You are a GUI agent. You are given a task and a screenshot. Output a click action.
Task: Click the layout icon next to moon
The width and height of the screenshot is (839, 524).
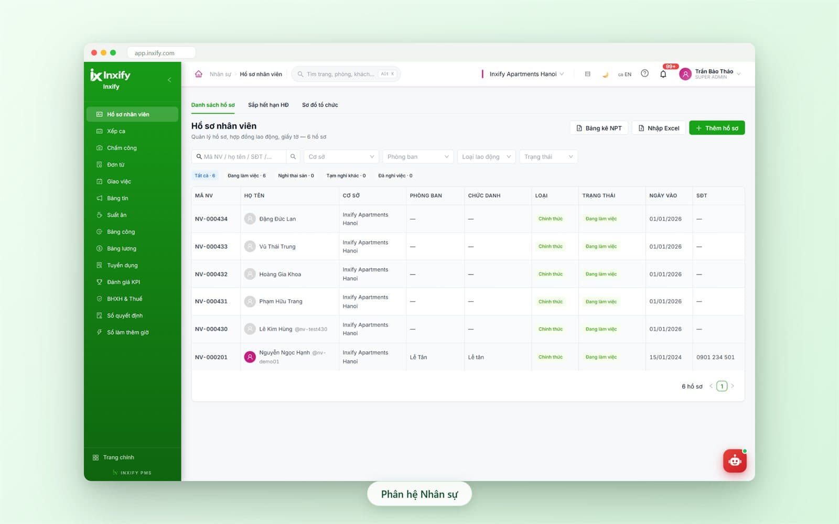click(x=587, y=74)
